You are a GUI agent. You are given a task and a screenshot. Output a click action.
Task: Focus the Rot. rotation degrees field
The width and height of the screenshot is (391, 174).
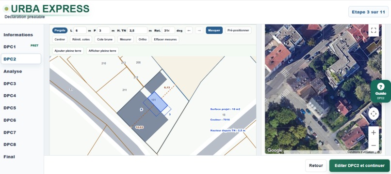tap(168, 30)
